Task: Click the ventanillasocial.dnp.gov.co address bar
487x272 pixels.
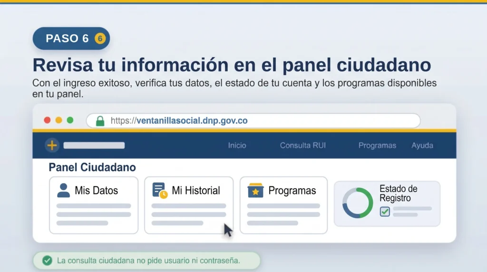Action: [x=253, y=121]
